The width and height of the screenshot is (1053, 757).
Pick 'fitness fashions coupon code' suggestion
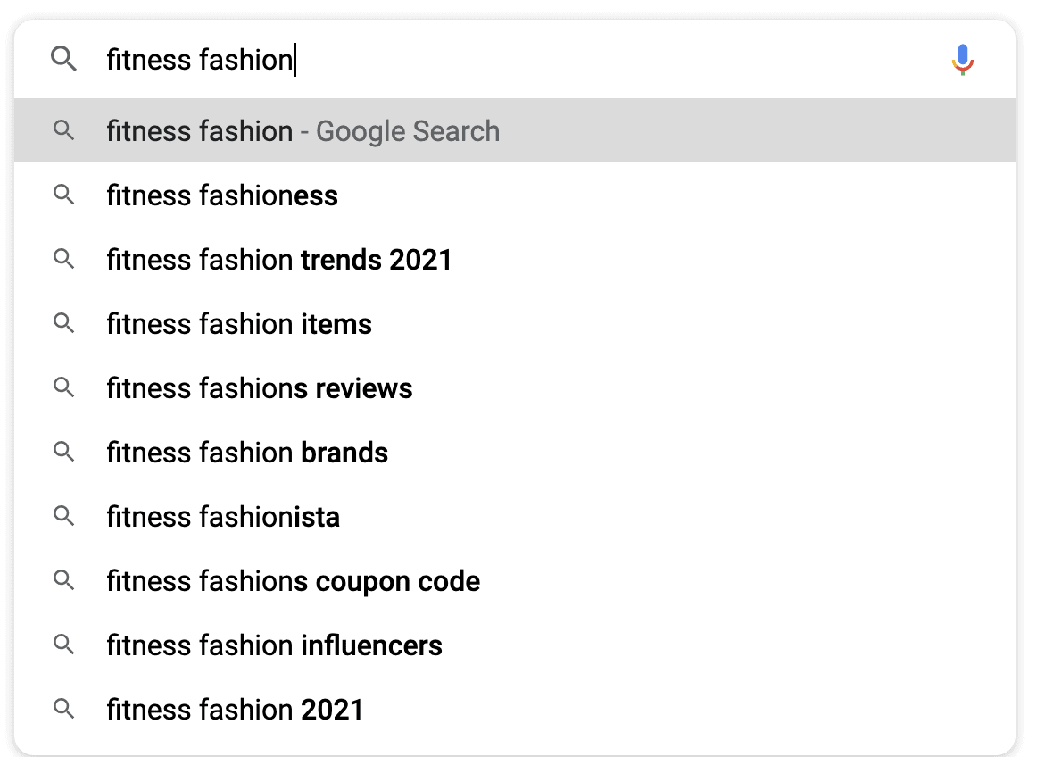coord(293,581)
